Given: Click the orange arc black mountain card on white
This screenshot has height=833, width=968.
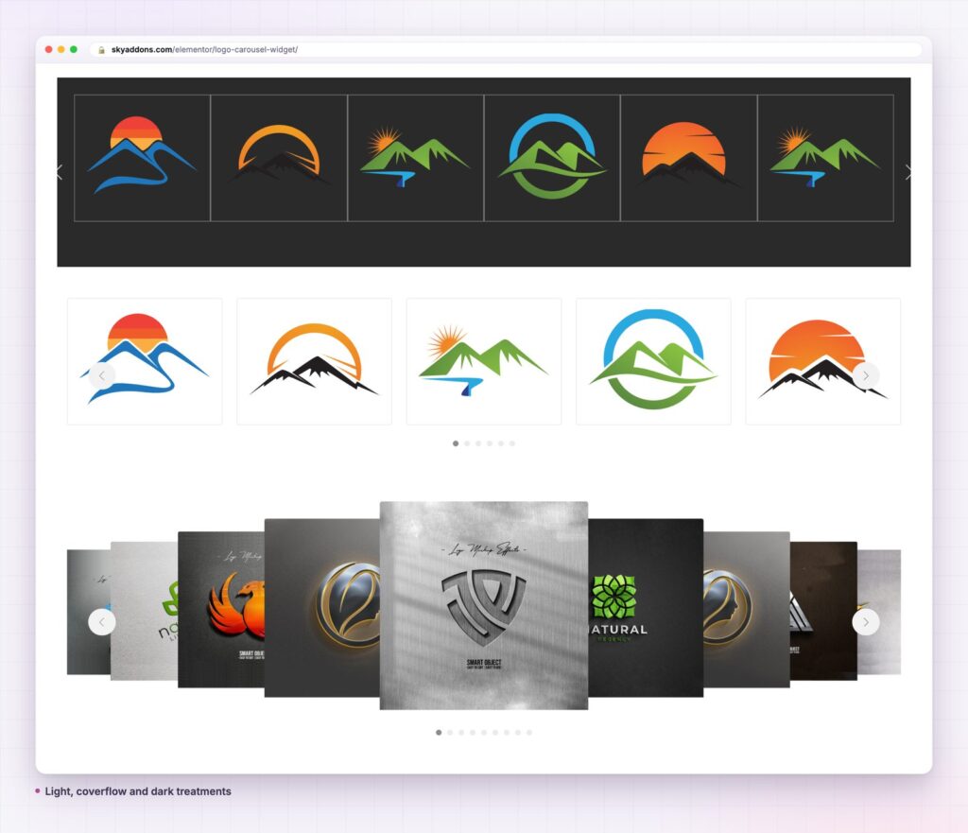Looking at the screenshot, I should tap(314, 362).
